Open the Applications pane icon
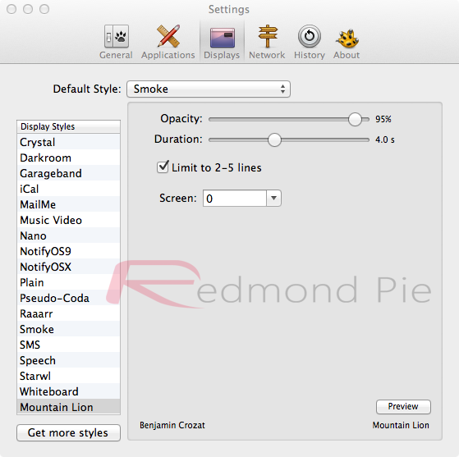Viewport: 459px width, 457px height. click(168, 36)
